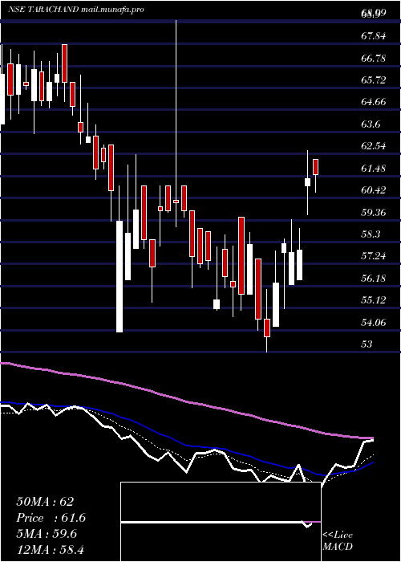
Task: Select the 67.84 price axis label
Action: coord(374,36)
